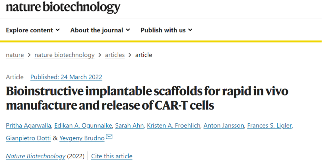Click the Nature Biotechnology journal link

point(36,156)
